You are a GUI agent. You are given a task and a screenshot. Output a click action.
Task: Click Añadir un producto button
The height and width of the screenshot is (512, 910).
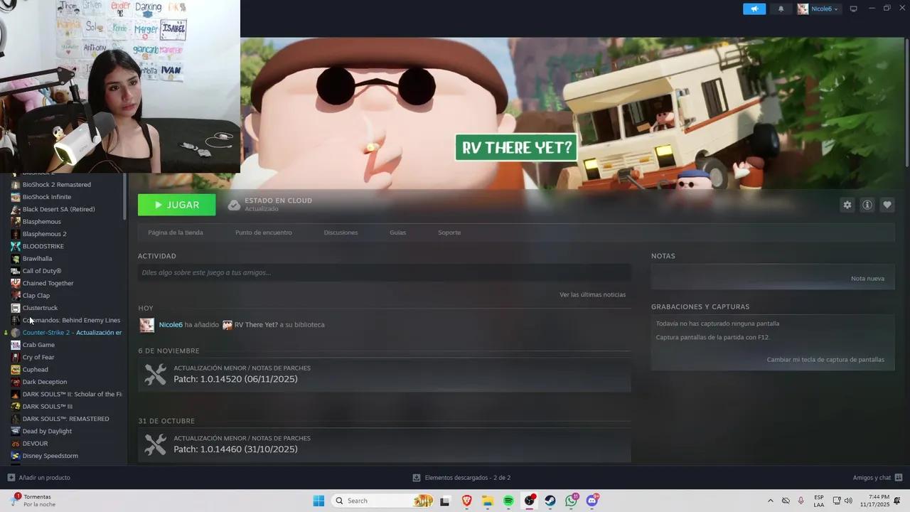(x=39, y=478)
